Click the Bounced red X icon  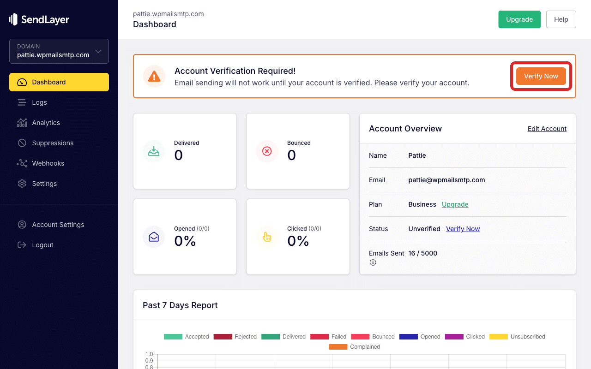(x=267, y=151)
